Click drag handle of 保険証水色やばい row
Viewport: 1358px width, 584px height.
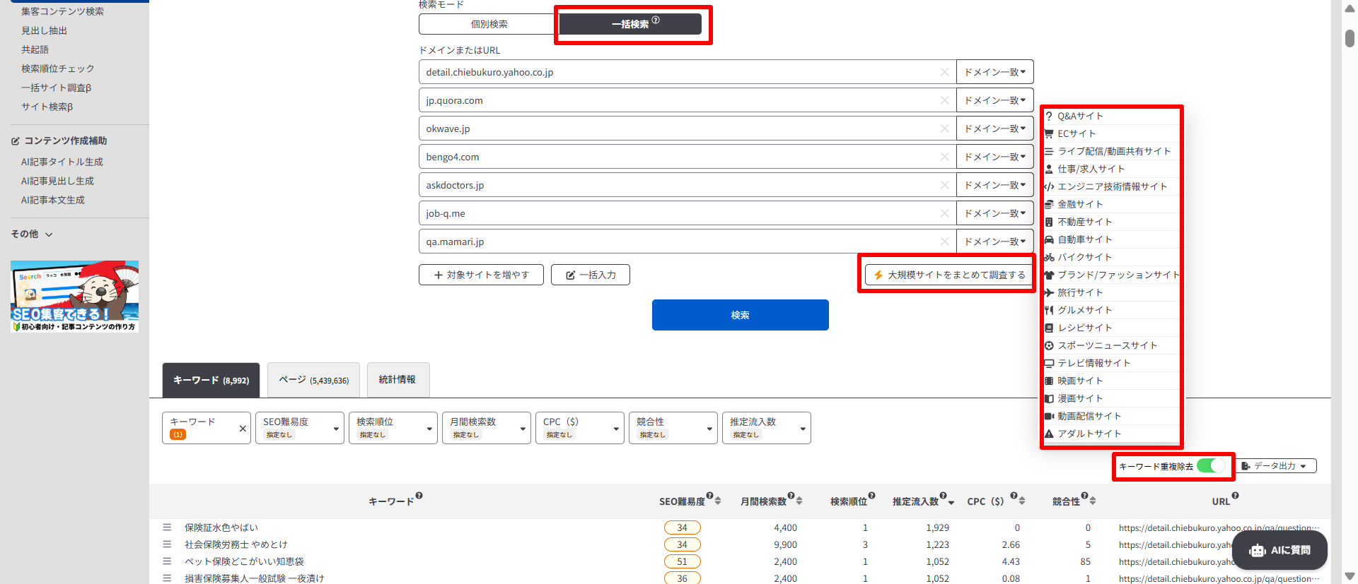coord(167,528)
